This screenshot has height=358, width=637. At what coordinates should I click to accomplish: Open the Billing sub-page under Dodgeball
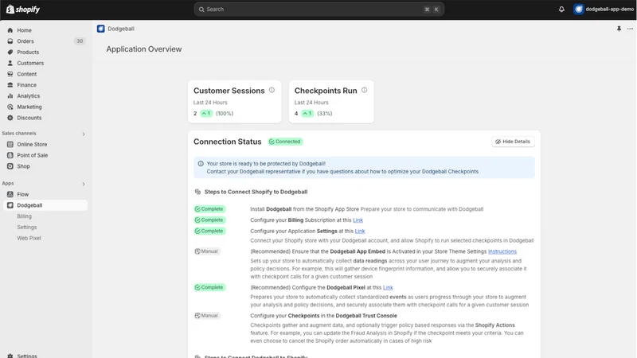[25, 216]
